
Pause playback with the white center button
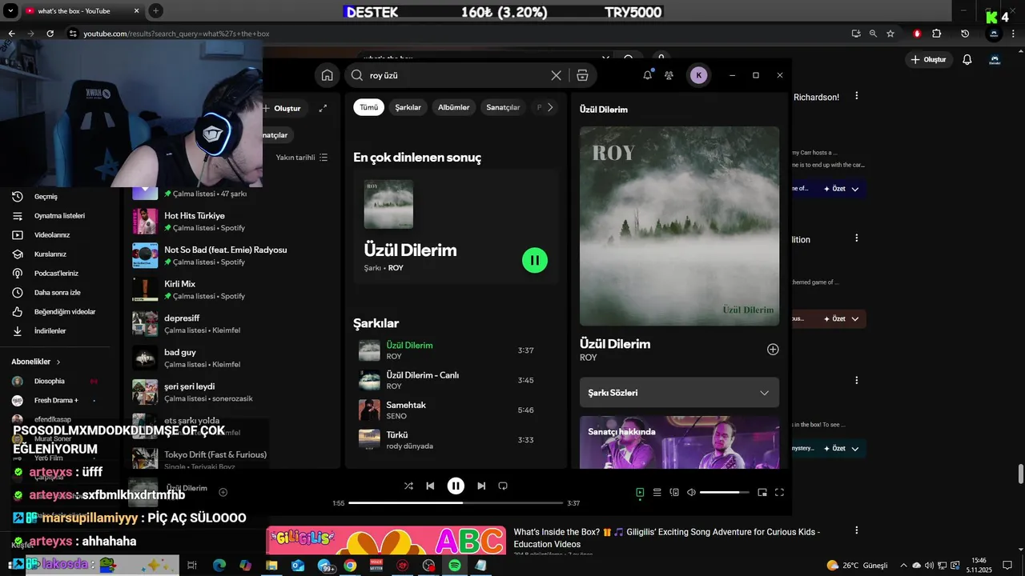click(x=456, y=486)
